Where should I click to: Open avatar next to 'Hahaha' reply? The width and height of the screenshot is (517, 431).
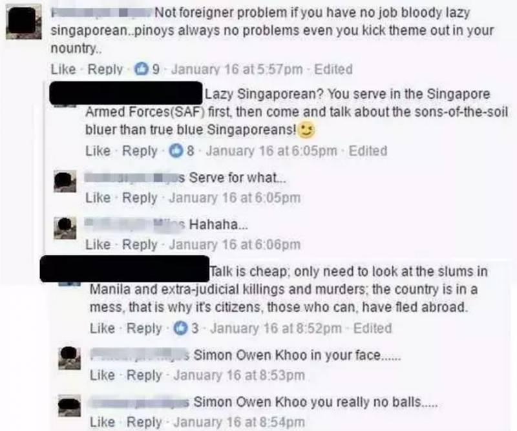pos(65,228)
